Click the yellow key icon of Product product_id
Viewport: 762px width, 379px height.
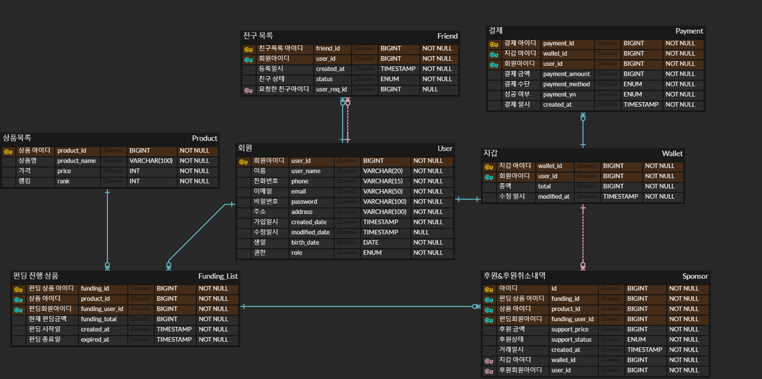(8, 151)
